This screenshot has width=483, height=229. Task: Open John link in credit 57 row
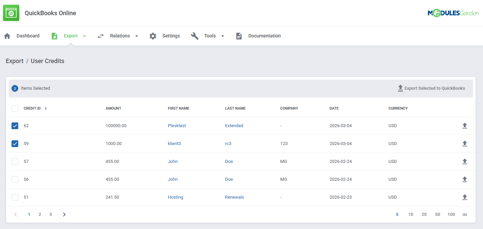pos(173,162)
